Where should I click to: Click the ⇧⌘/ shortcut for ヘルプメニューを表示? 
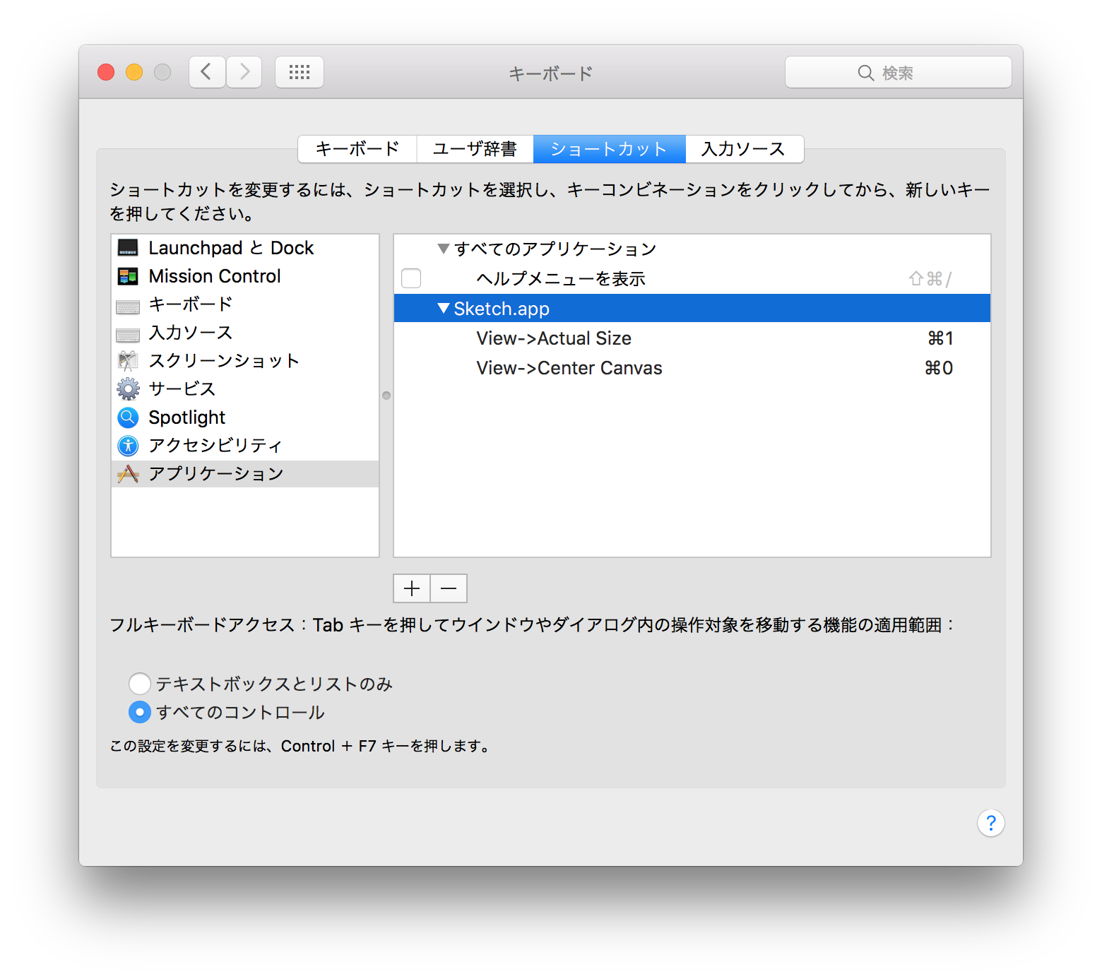click(930, 279)
